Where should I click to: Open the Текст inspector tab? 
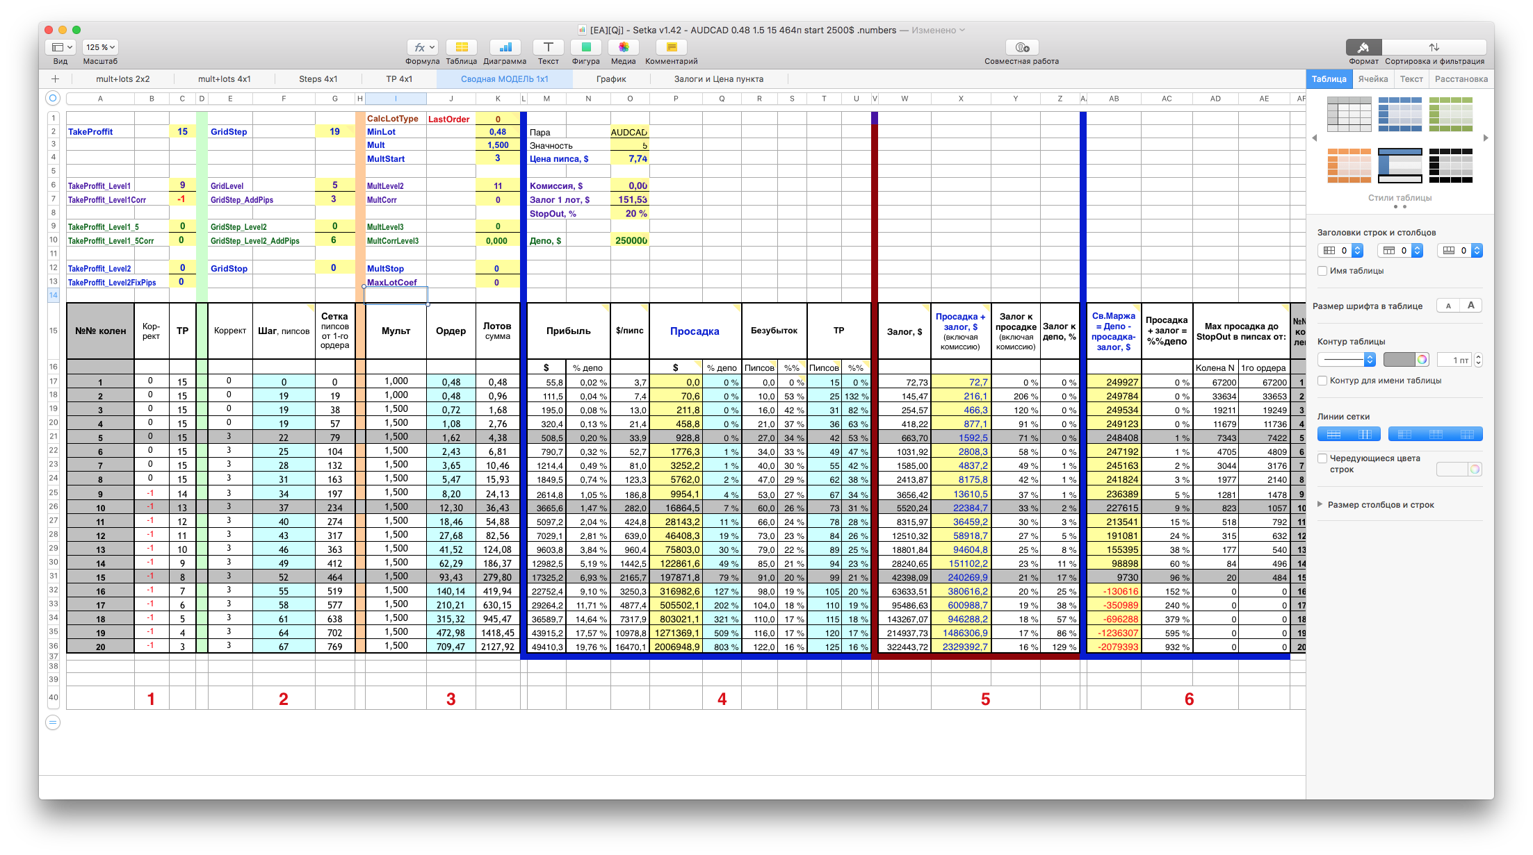1411,79
